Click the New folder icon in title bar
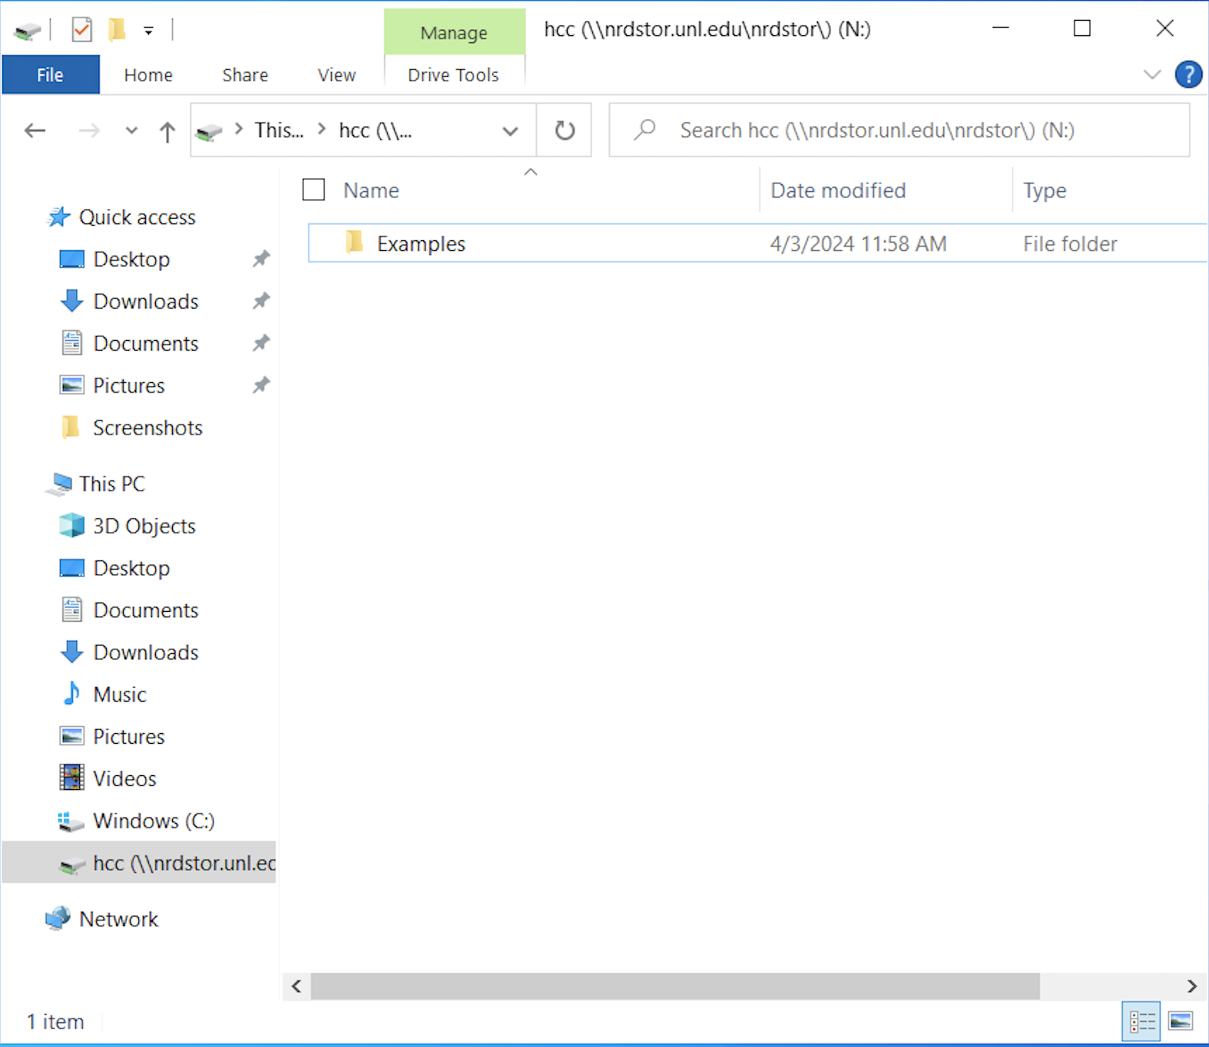This screenshot has width=1209, height=1047. [117, 30]
